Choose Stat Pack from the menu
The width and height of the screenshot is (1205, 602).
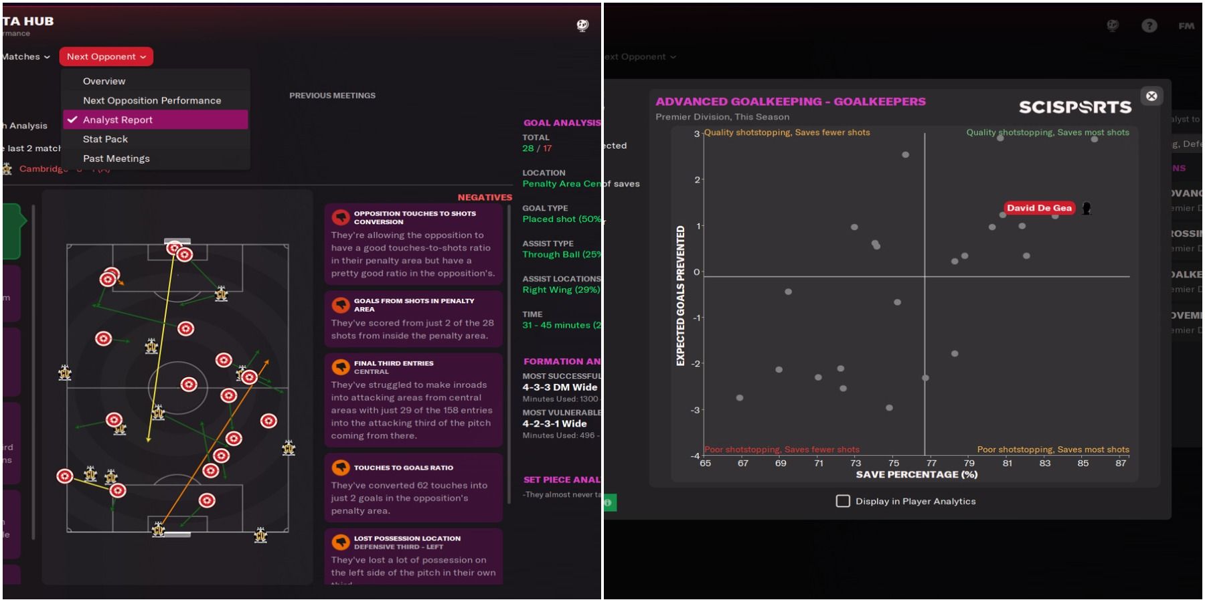click(105, 139)
